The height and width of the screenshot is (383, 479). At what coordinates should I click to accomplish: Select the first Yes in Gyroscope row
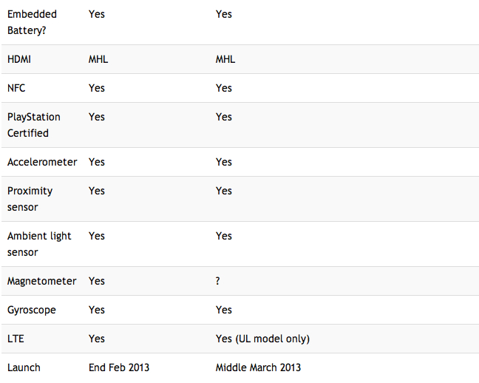click(97, 310)
